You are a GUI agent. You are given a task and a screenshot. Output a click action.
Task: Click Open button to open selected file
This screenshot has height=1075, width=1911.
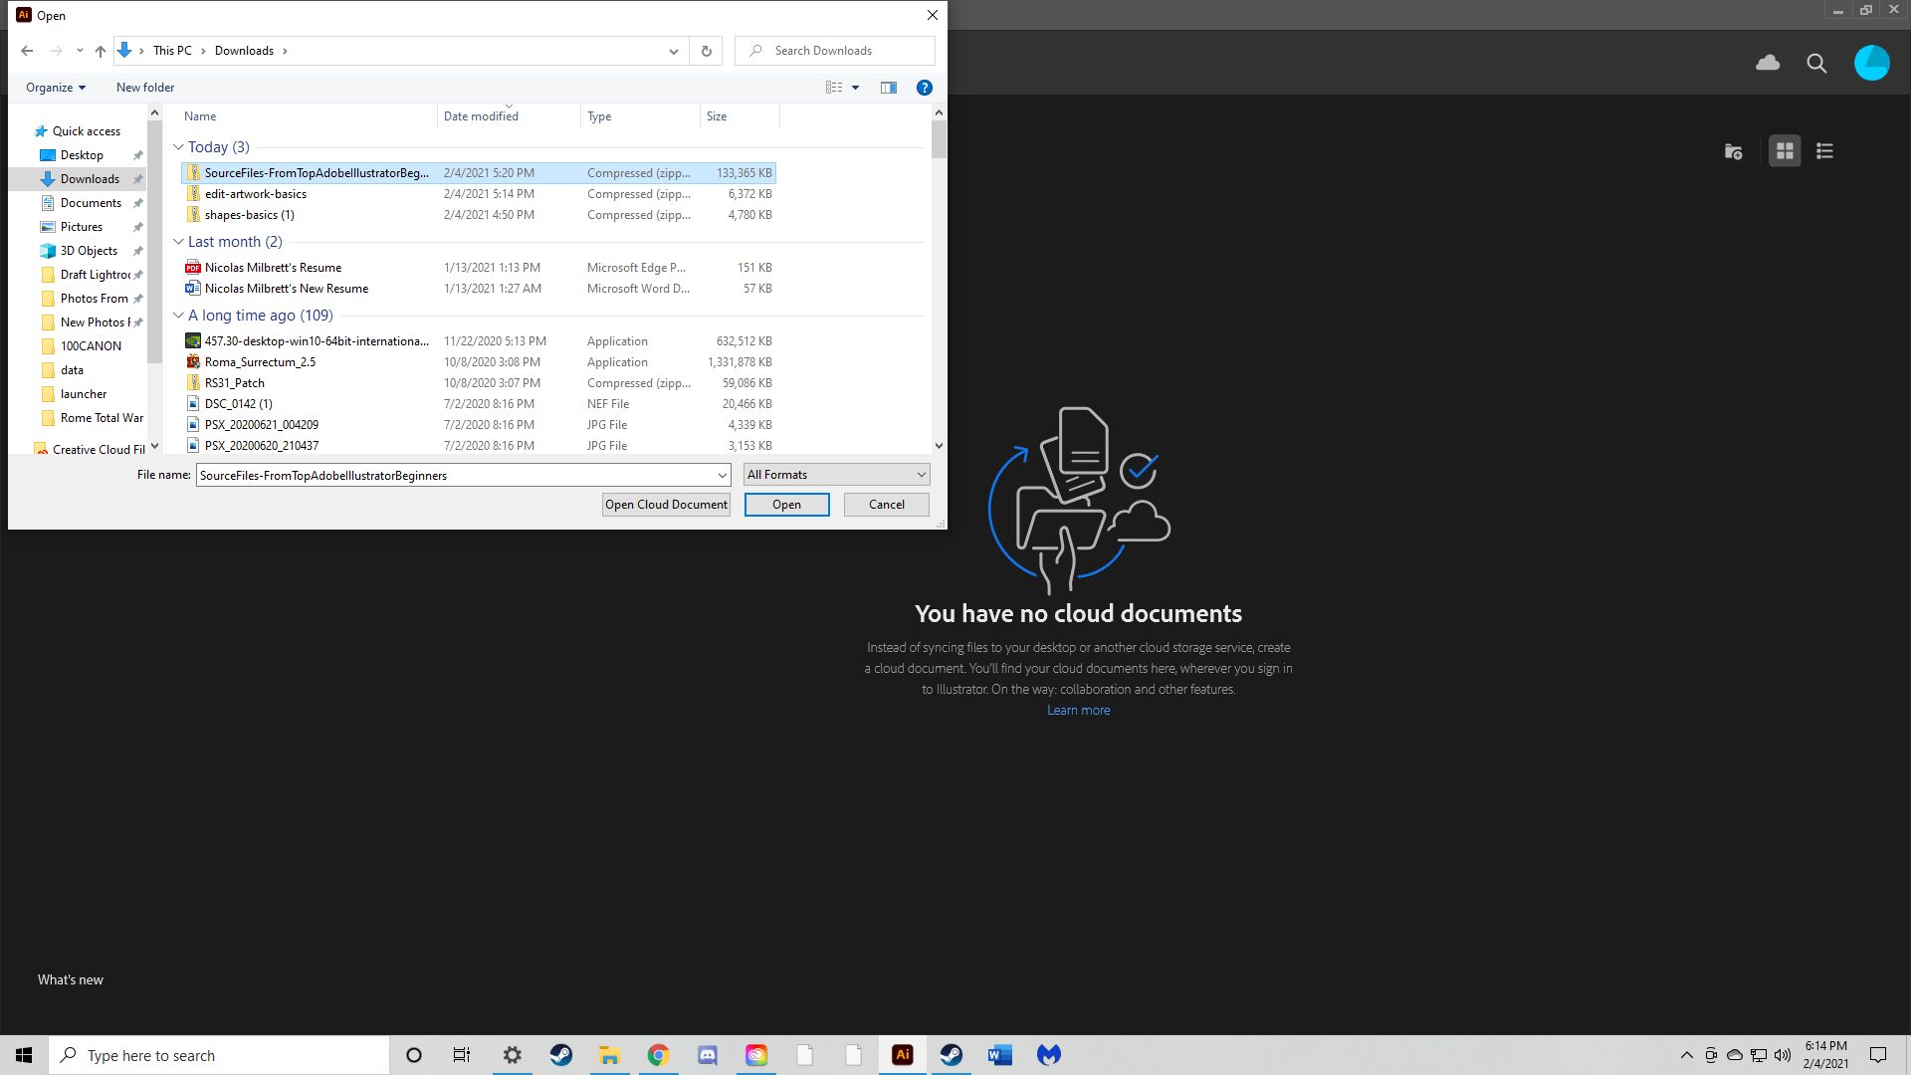(786, 504)
